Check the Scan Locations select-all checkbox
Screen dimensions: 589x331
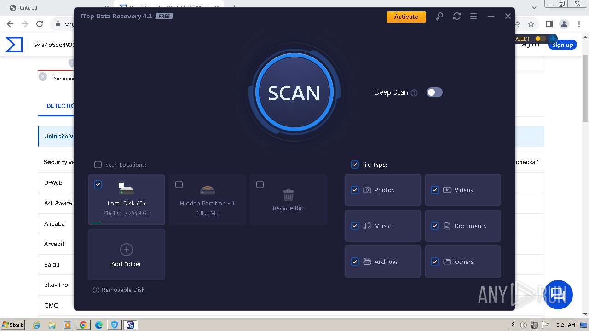98,165
